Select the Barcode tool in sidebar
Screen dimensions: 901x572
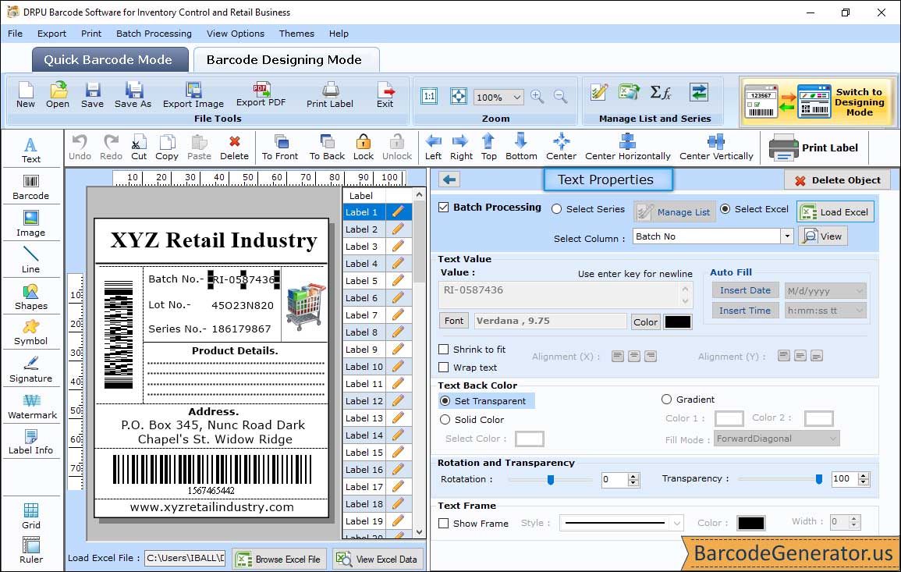click(31, 187)
